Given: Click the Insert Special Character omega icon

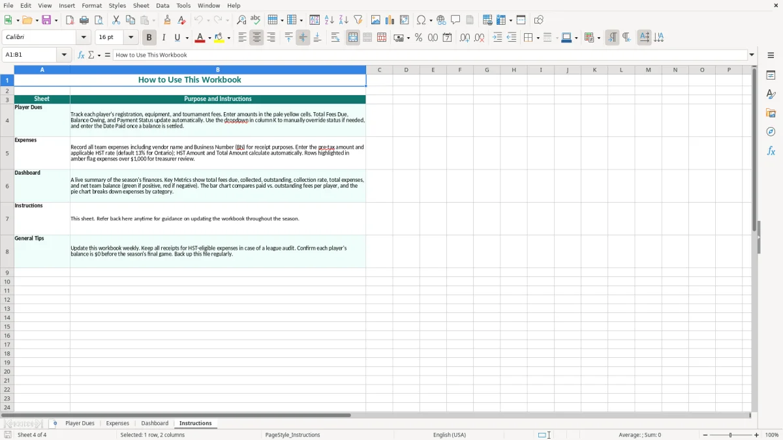Looking at the screenshot, I should [x=422, y=20].
